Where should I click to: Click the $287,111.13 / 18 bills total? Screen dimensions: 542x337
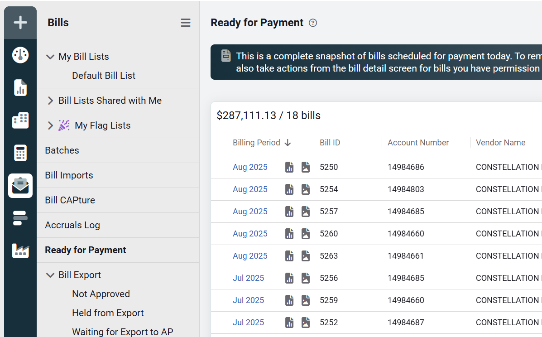tap(268, 116)
